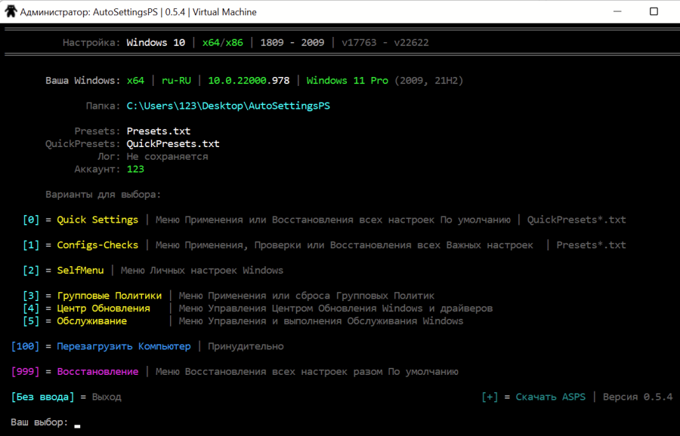Click the 'Presets*.txt' note on Configs-Checks row
680x436 pixels.
(x=591, y=245)
